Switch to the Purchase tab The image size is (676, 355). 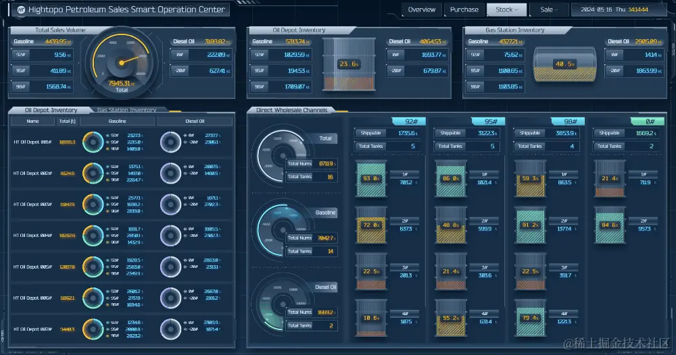click(x=464, y=9)
